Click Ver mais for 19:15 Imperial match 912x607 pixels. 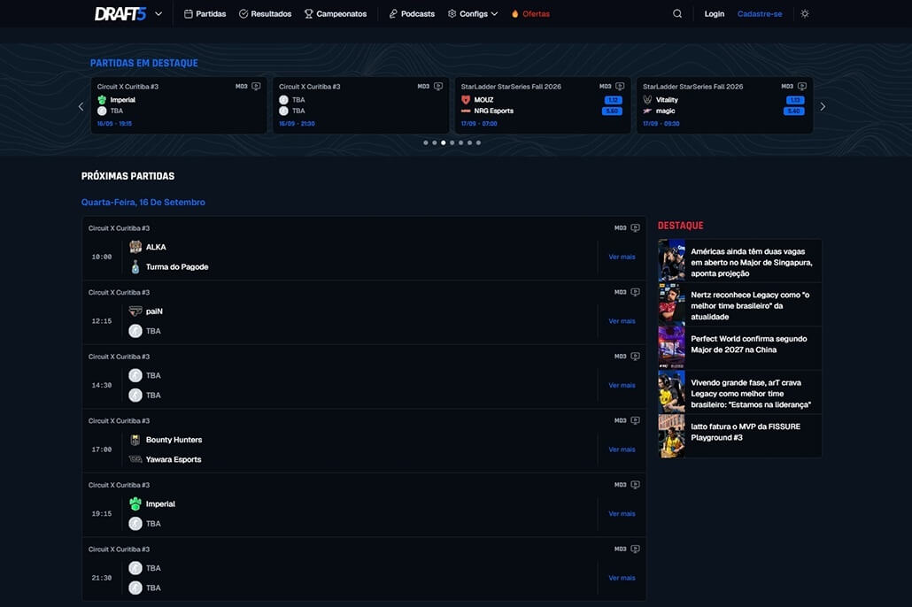[x=622, y=514]
